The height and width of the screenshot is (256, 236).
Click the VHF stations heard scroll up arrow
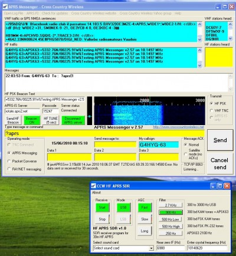[230, 24]
